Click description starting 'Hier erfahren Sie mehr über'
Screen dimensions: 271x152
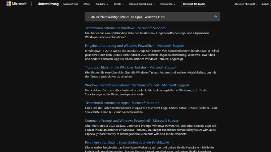pyautogui.click(x=146, y=92)
